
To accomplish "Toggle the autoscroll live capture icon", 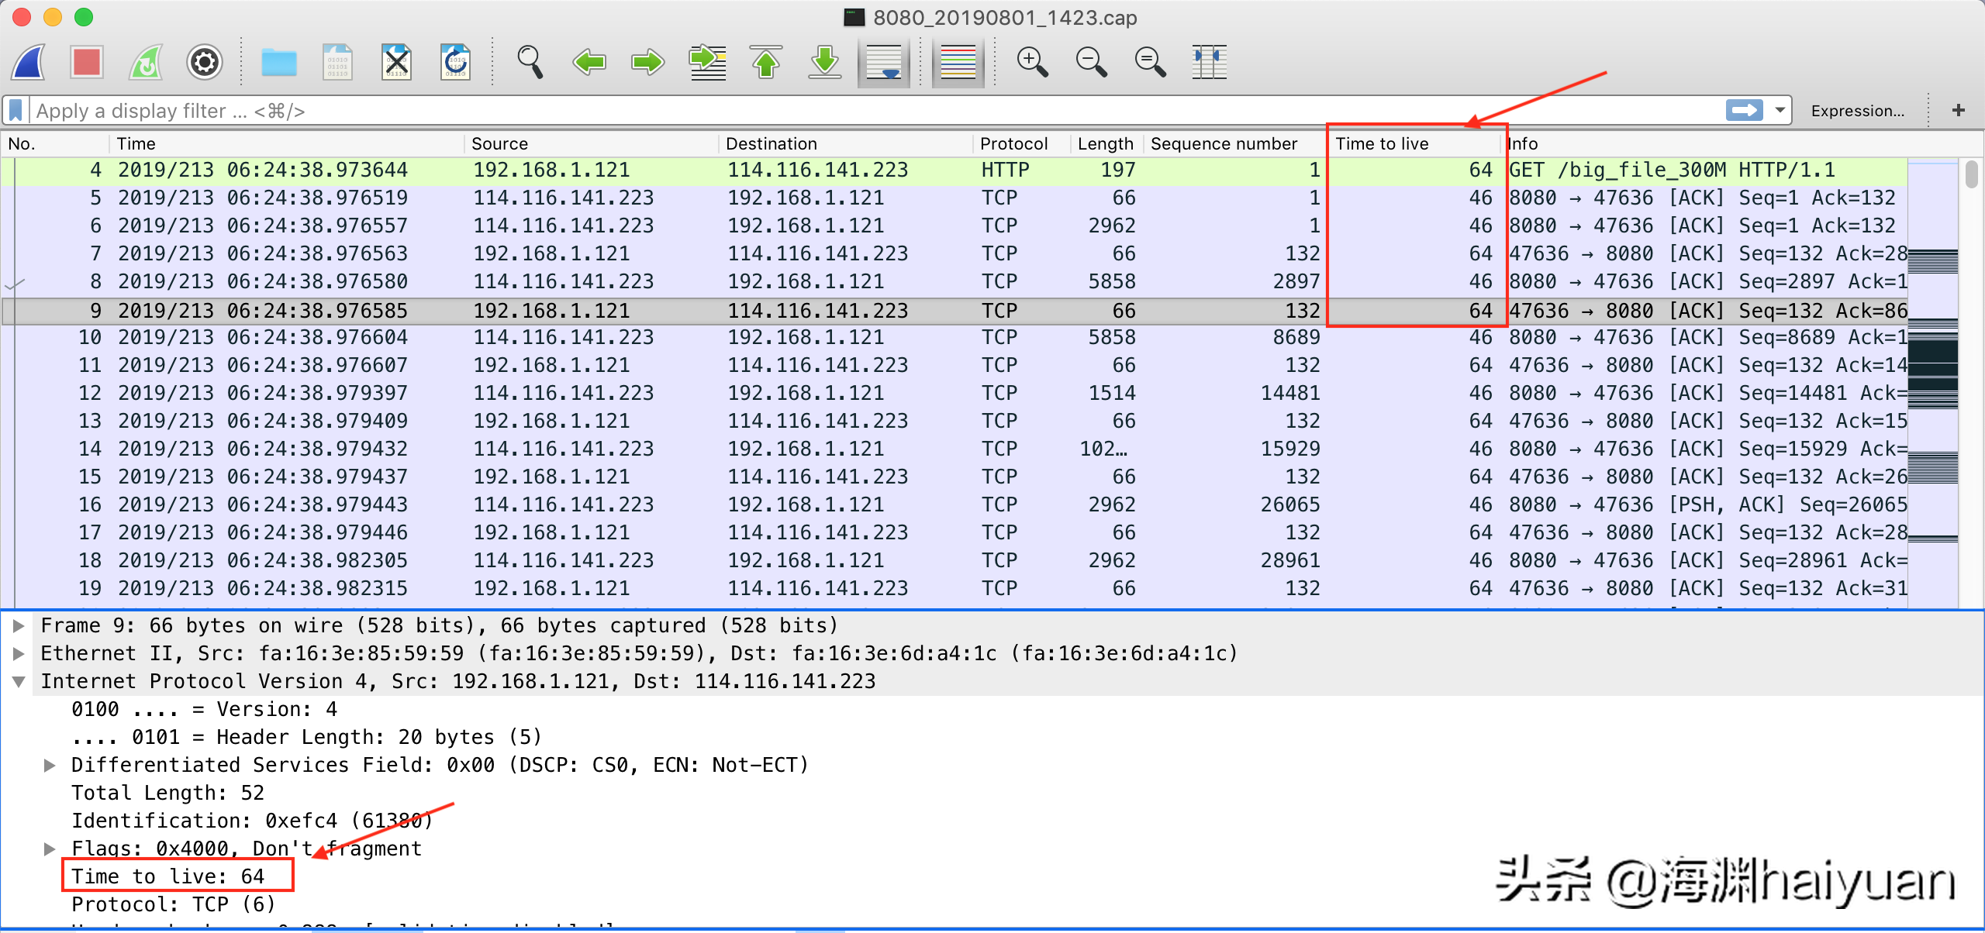I will [x=885, y=62].
